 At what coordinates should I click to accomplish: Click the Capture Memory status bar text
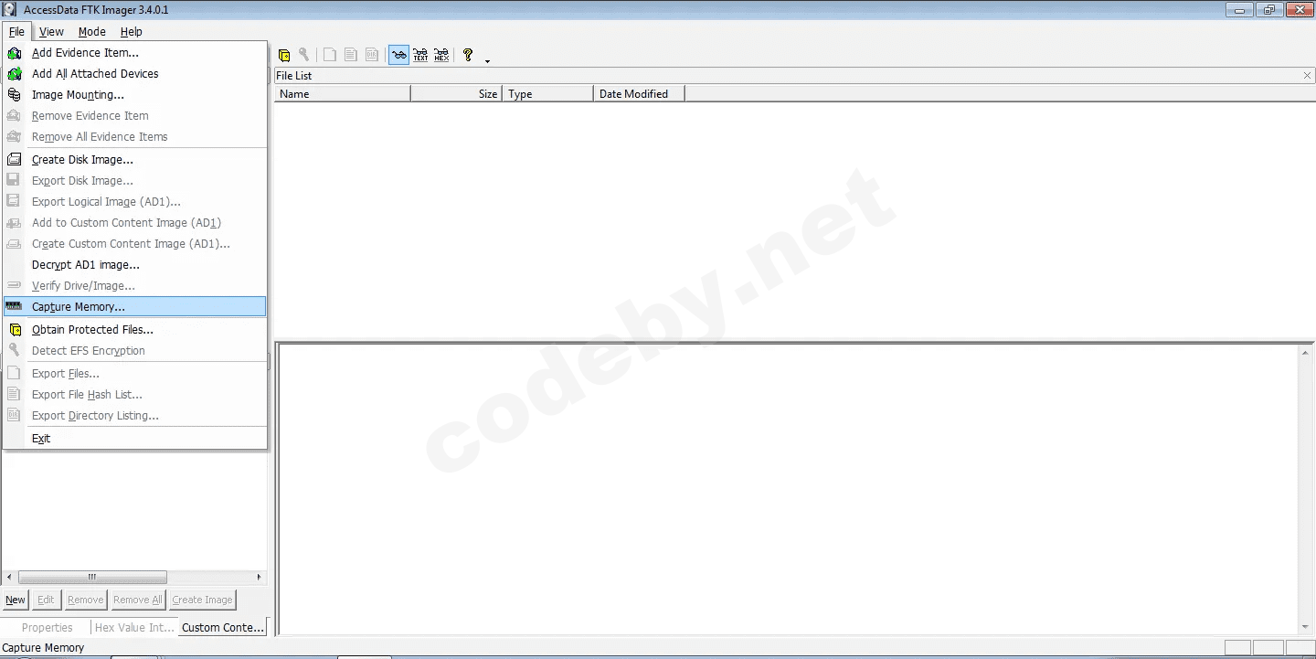click(x=43, y=648)
